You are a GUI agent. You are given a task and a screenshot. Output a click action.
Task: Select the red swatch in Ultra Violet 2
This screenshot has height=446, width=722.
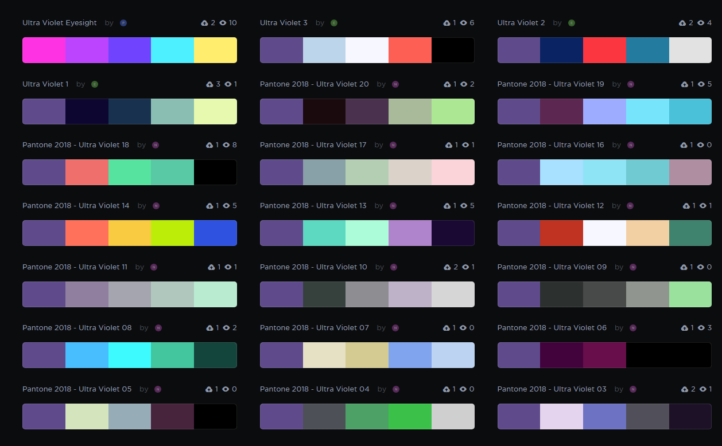coord(604,50)
